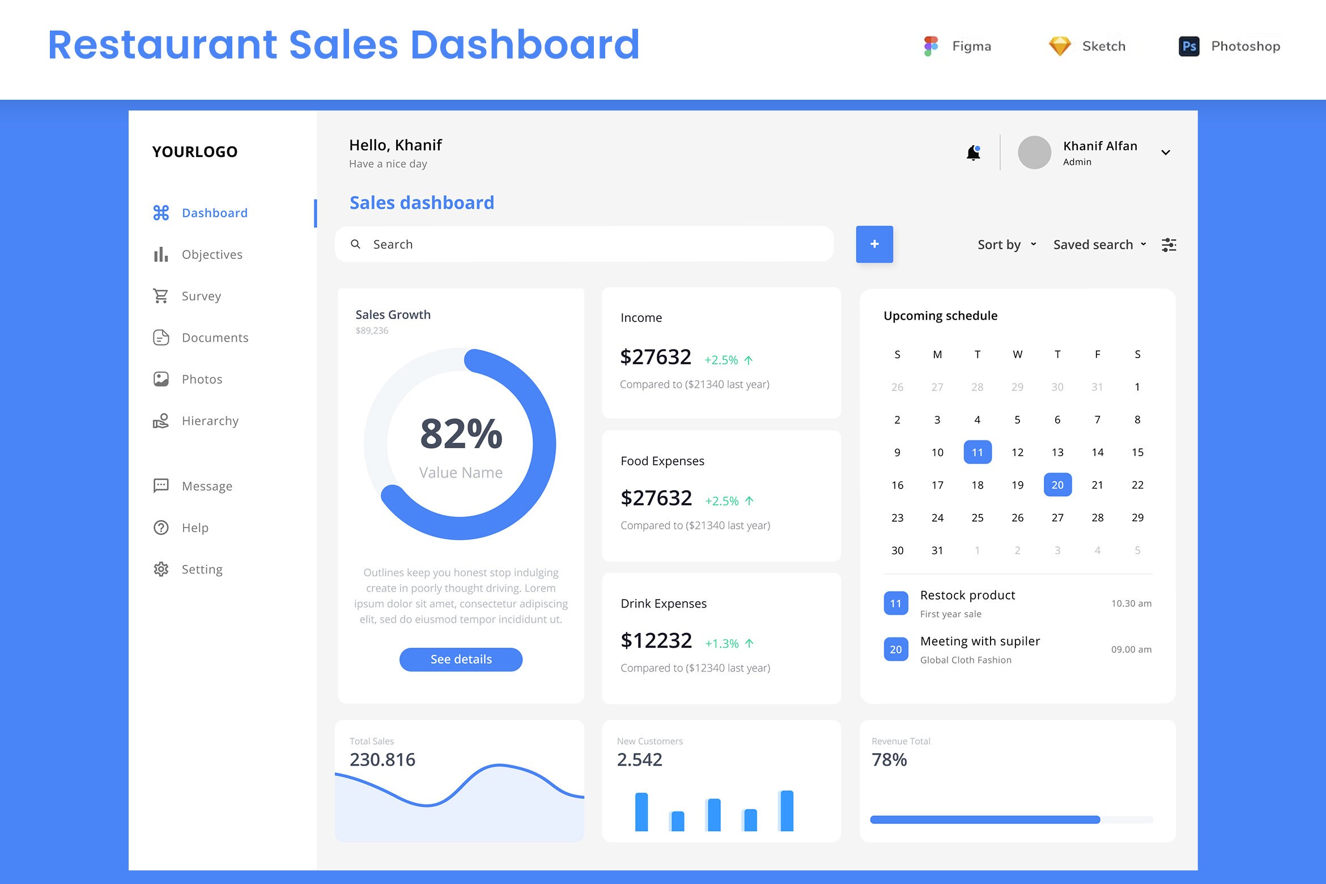Open the Message chat icon

(x=161, y=485)
